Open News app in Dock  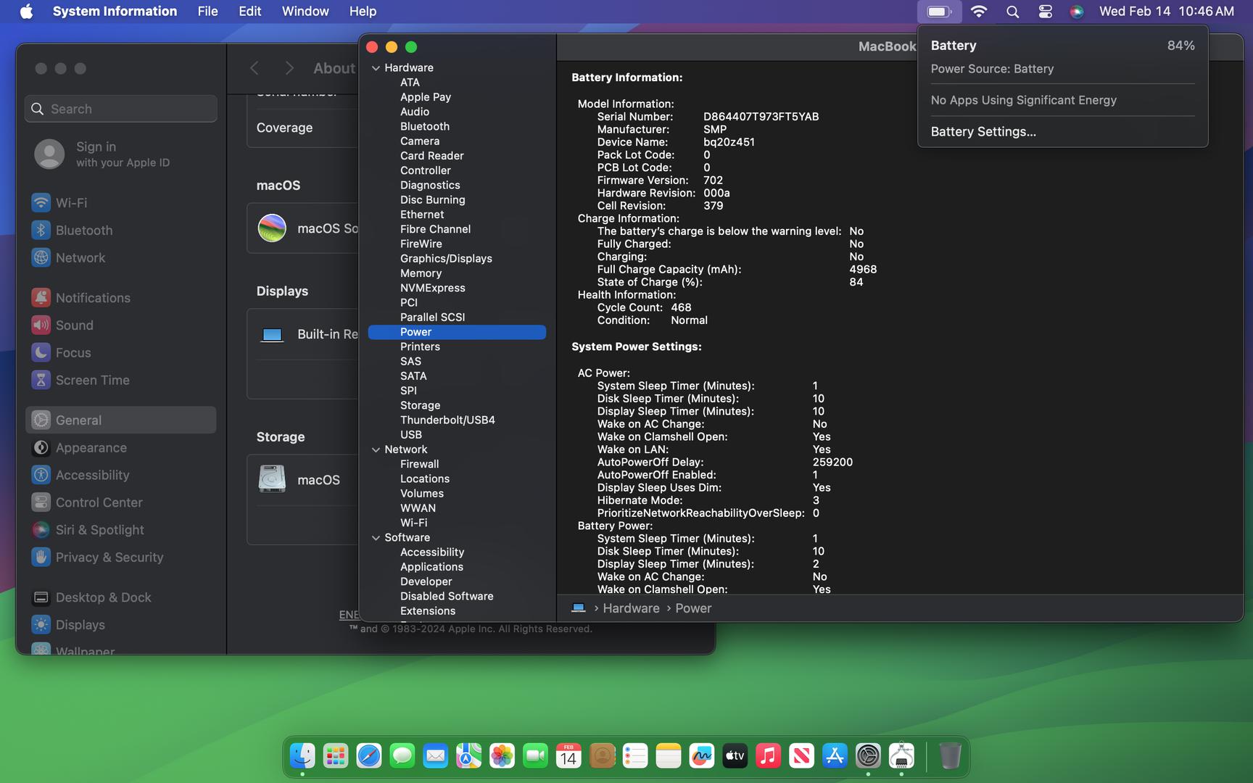(801, 756)
